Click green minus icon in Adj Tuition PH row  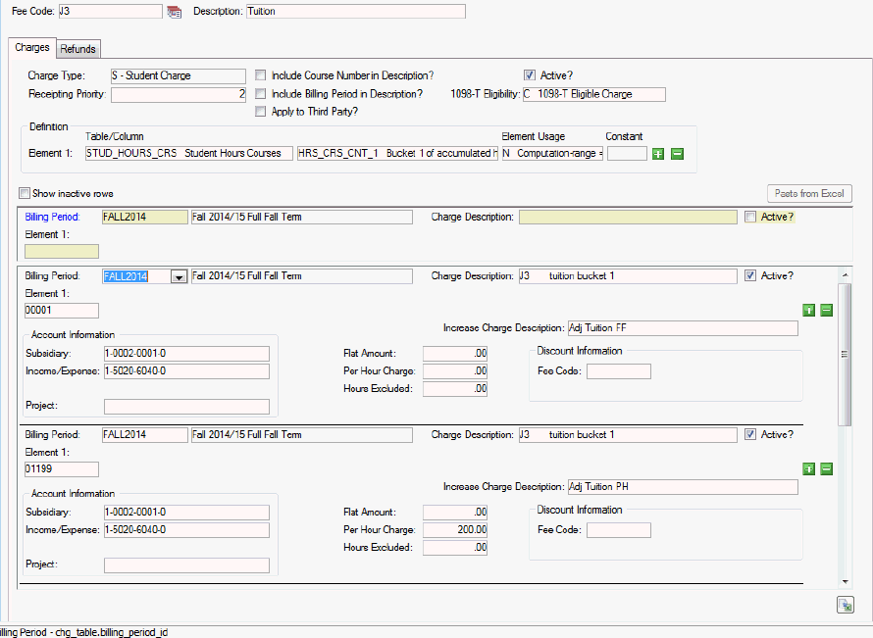[x=826, y=468]
